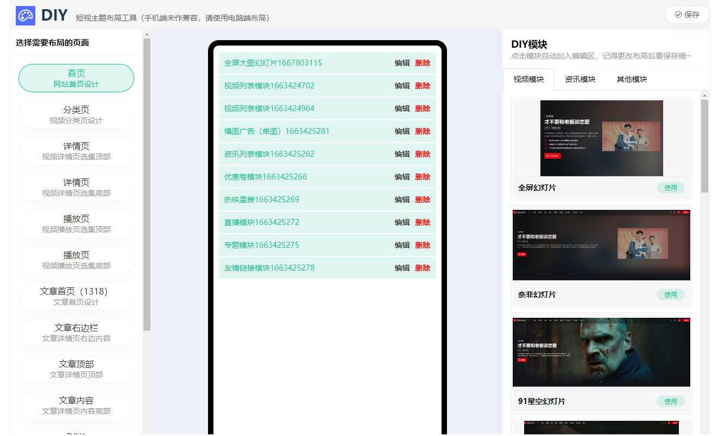
Task: Click 热映星榜1663425269 module name
Action: tap(262, 200)
